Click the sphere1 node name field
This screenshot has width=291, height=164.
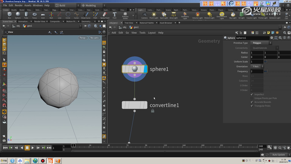[252, 38]
